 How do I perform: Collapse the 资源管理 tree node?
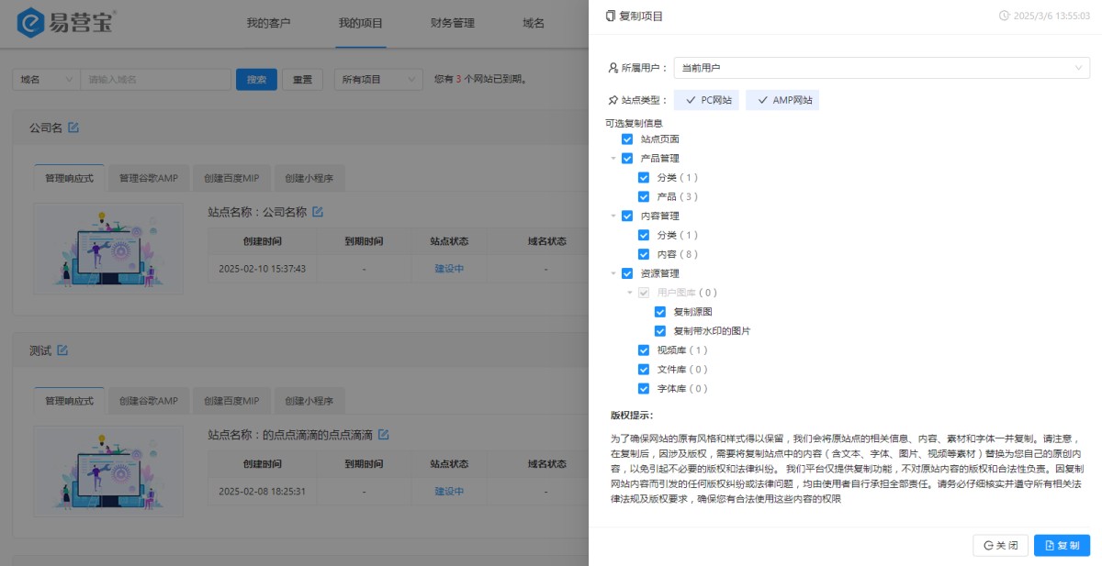click(613, 273)
